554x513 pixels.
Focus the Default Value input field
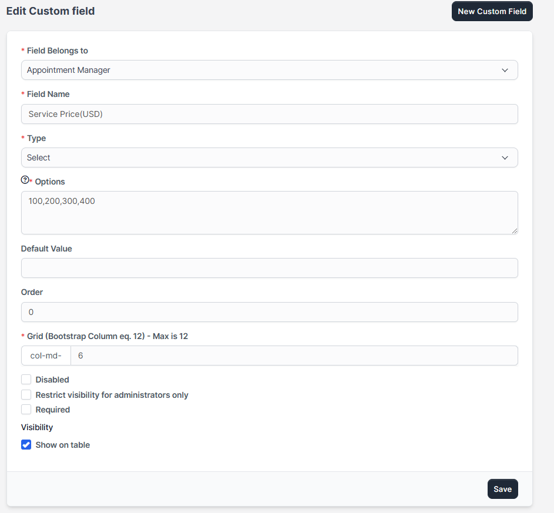tap(269, 268)
